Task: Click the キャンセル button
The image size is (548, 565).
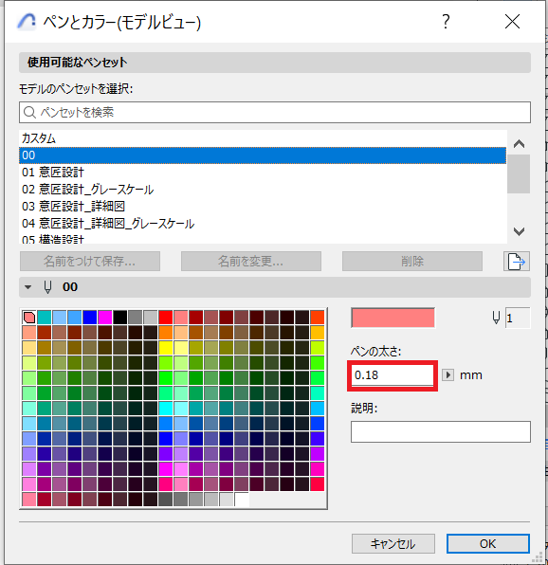Action: click(393, 543)
